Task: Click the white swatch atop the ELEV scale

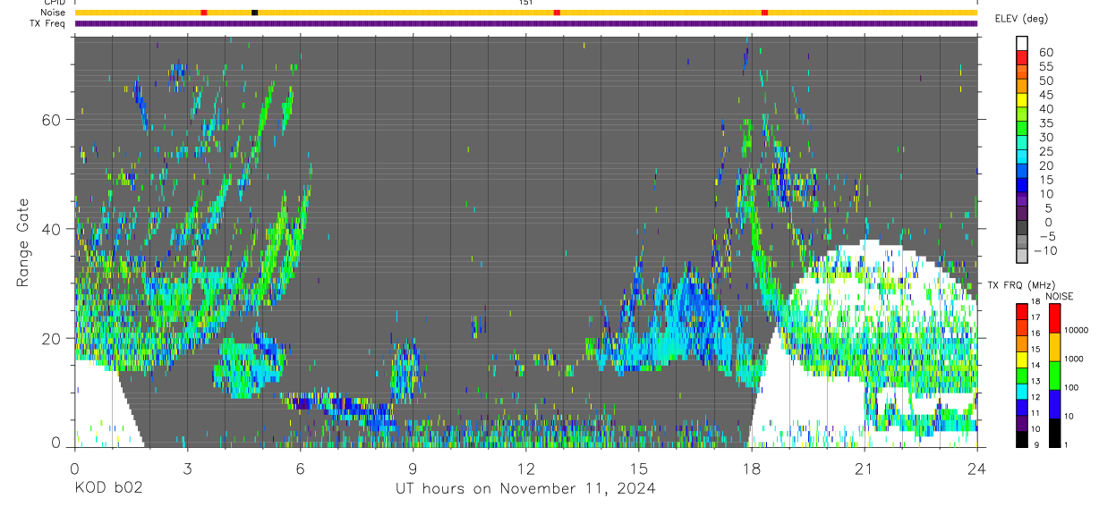Action: (1022, 43)
